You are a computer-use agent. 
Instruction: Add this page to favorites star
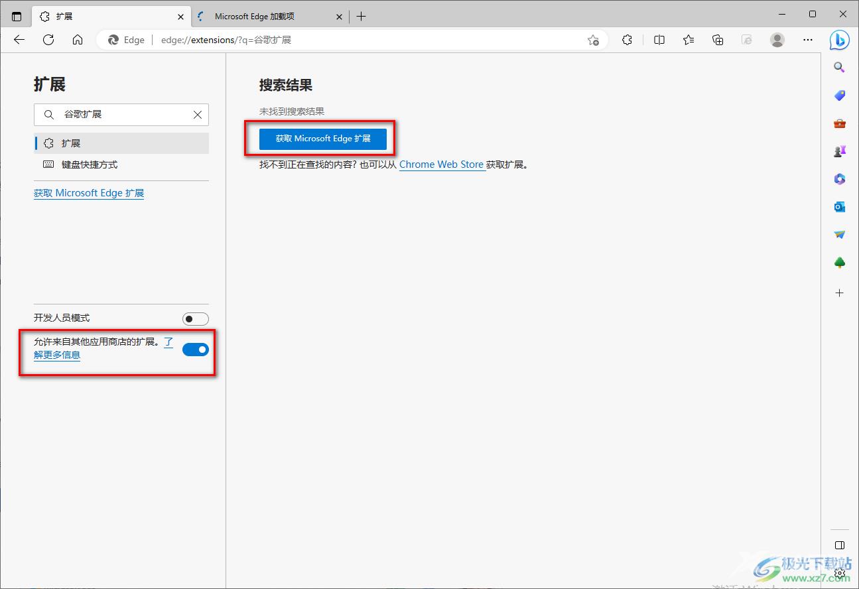pos(593,40)
